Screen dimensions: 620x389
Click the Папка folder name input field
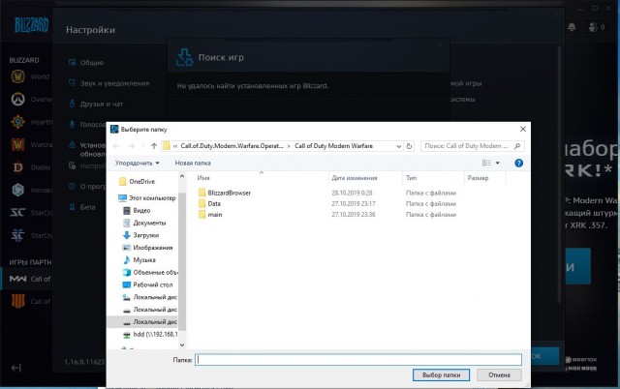358,359
